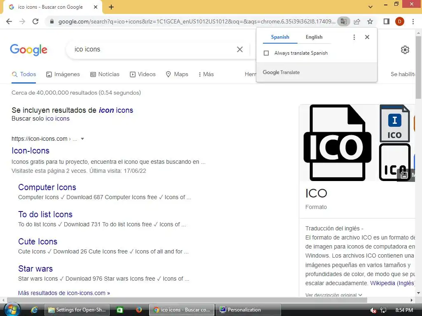Click the horizontal scrollbar right arrow
The width and height of the screenshot is (422, 316).
pos(412,300)
